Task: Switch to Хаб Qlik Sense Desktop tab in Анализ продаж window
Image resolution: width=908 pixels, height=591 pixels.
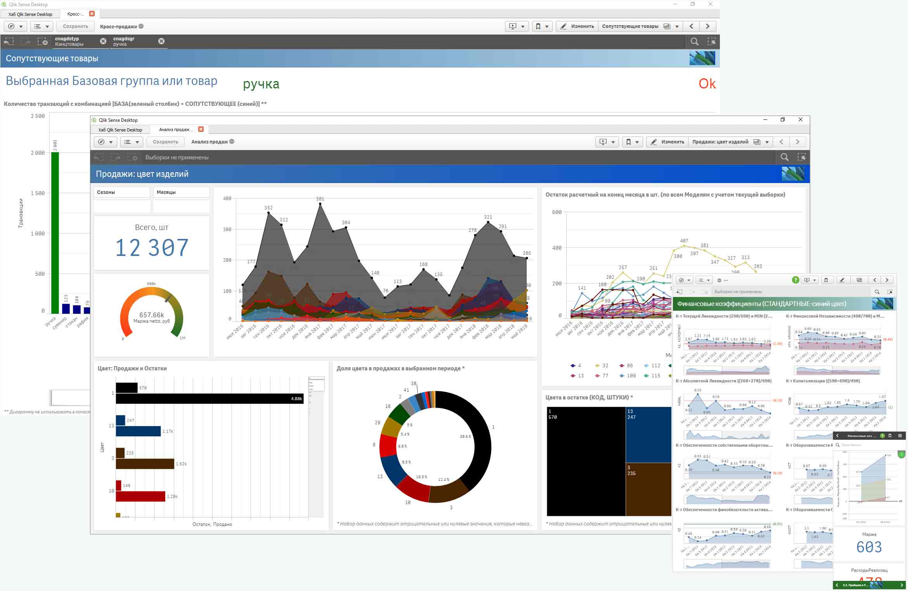Action: coord(120,130)
